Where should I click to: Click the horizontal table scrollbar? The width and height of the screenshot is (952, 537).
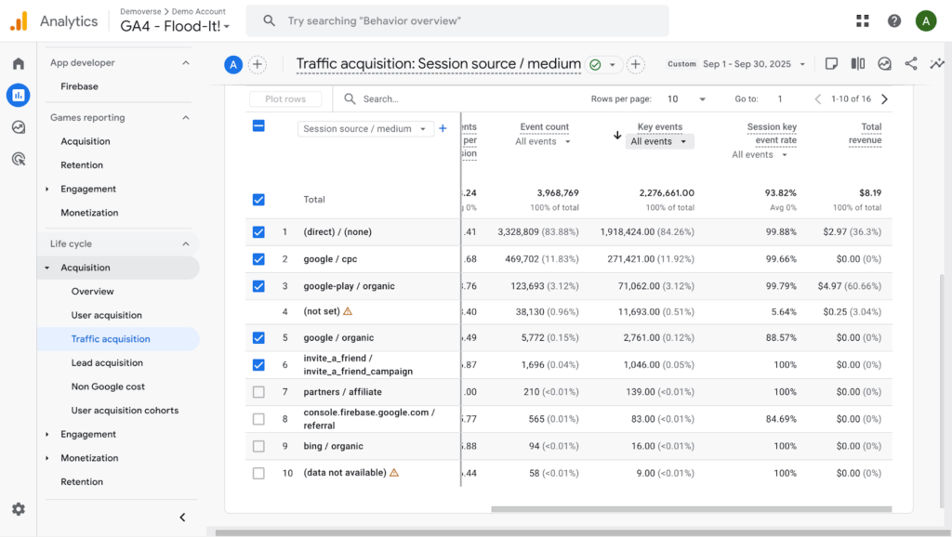690,509
